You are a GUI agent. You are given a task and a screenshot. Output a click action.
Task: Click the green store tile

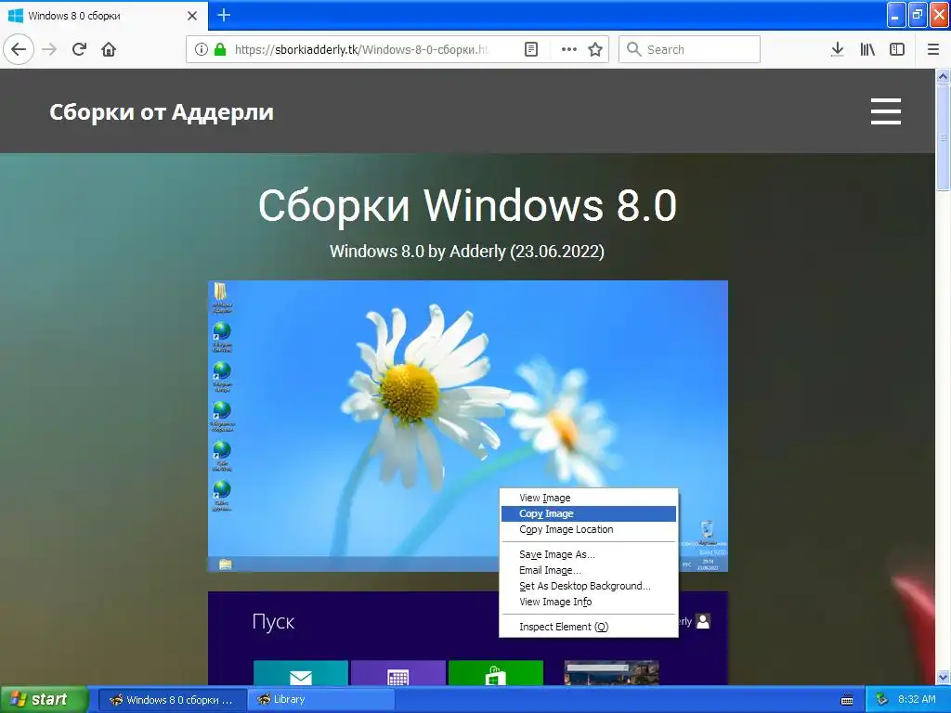[x=496, y=674]
